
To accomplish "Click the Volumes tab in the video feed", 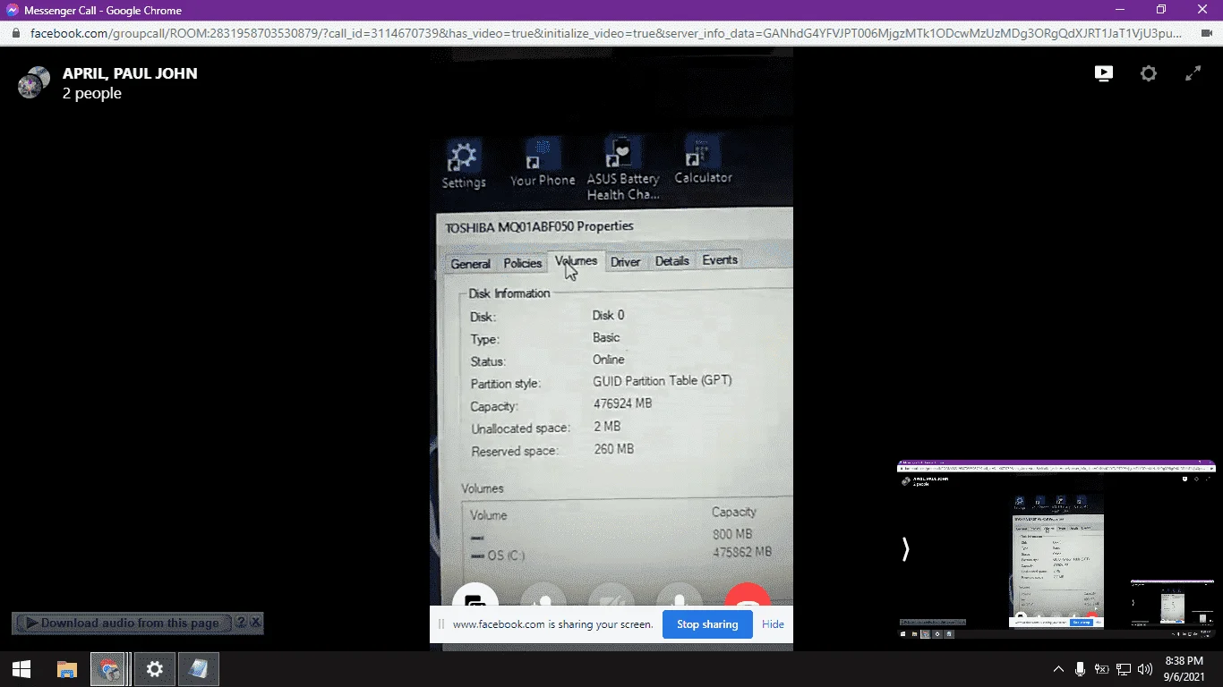I will pos(576,261).
